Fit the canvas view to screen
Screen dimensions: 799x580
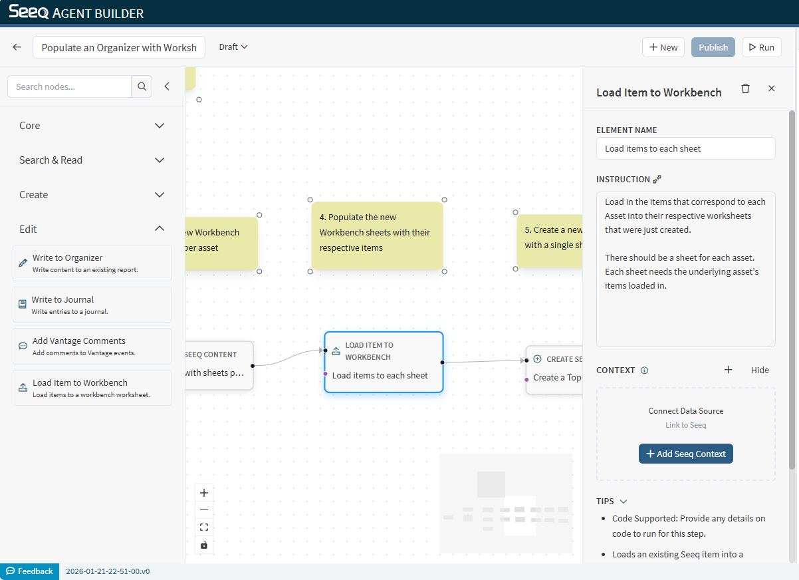pos(204,527)
